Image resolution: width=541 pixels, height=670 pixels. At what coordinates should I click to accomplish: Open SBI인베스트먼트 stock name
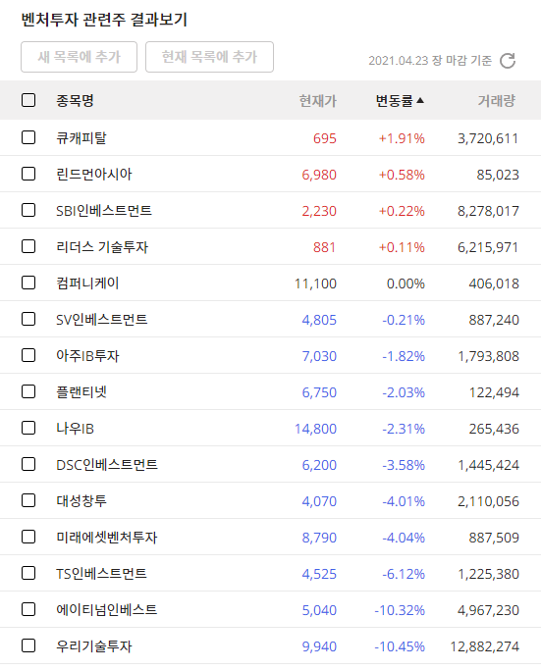(x=104, y=211)
